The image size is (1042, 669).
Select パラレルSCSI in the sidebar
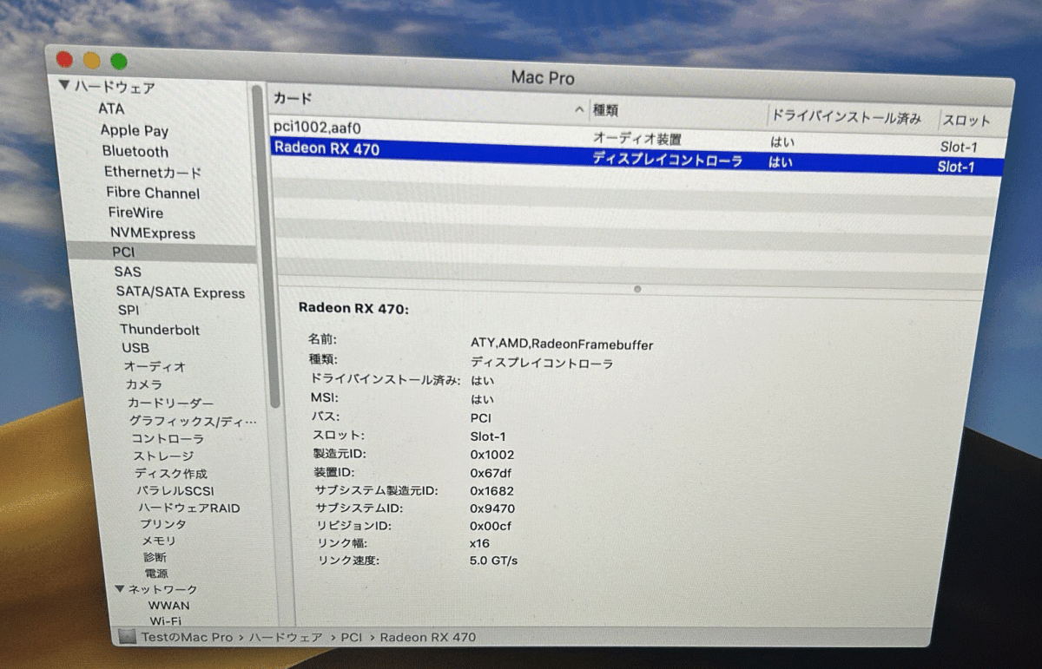[175, 490]
